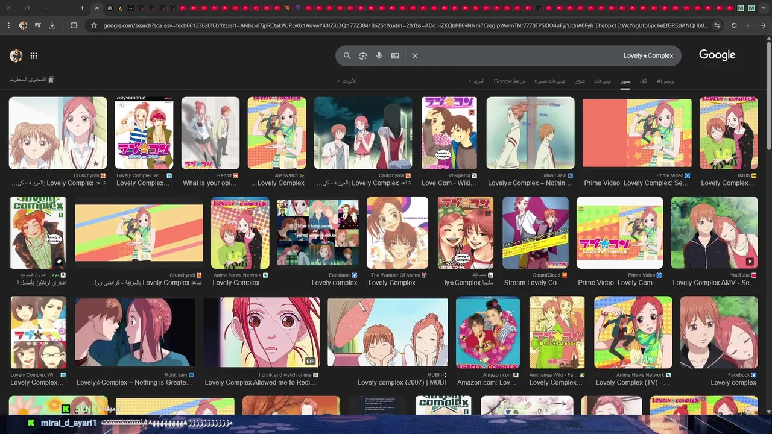The image size is (772, 434).
Task: Clear the search query with X icon
Action: 415,55
